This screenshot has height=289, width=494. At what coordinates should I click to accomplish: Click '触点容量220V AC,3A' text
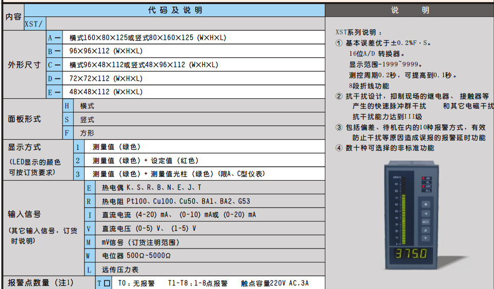[275, 283]
